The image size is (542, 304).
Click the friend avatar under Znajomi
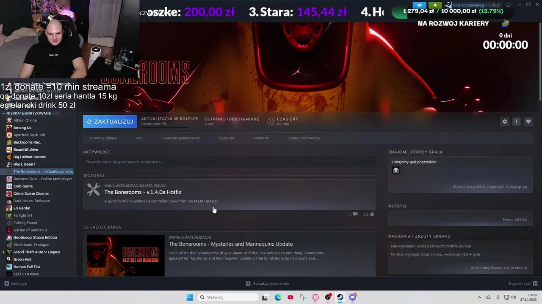coord(396,170)
